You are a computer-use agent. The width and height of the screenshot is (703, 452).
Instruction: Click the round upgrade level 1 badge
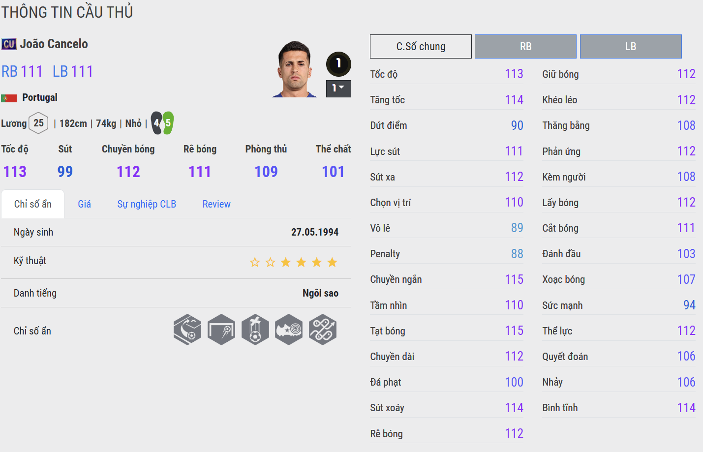[x=338, y=63]
